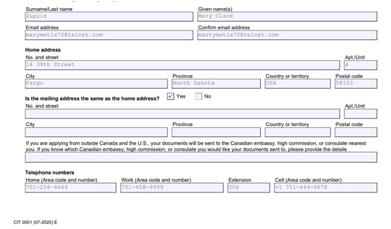The height and width of the screenshot is (229, 391).
Task: Click the Canadian embassy details field
Action: (201, 158)
